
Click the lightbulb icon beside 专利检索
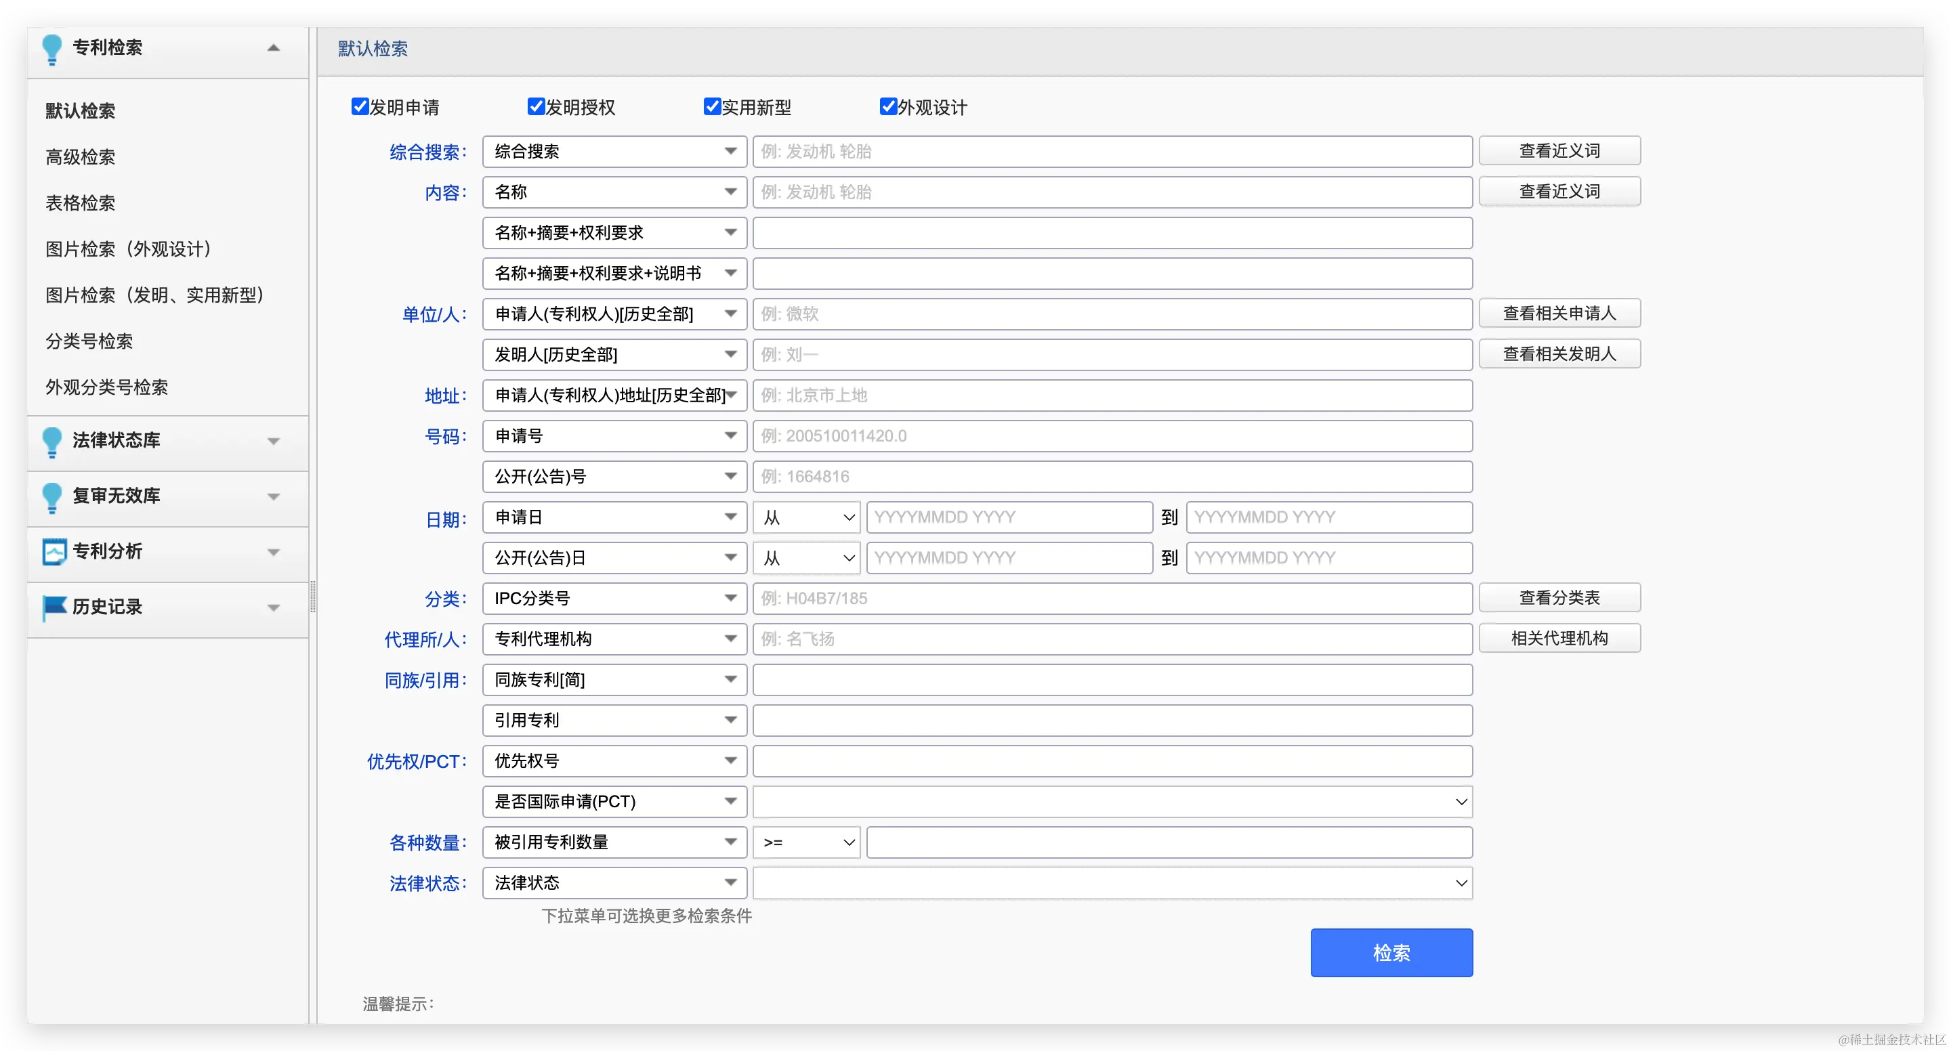[x=51, y=49]
